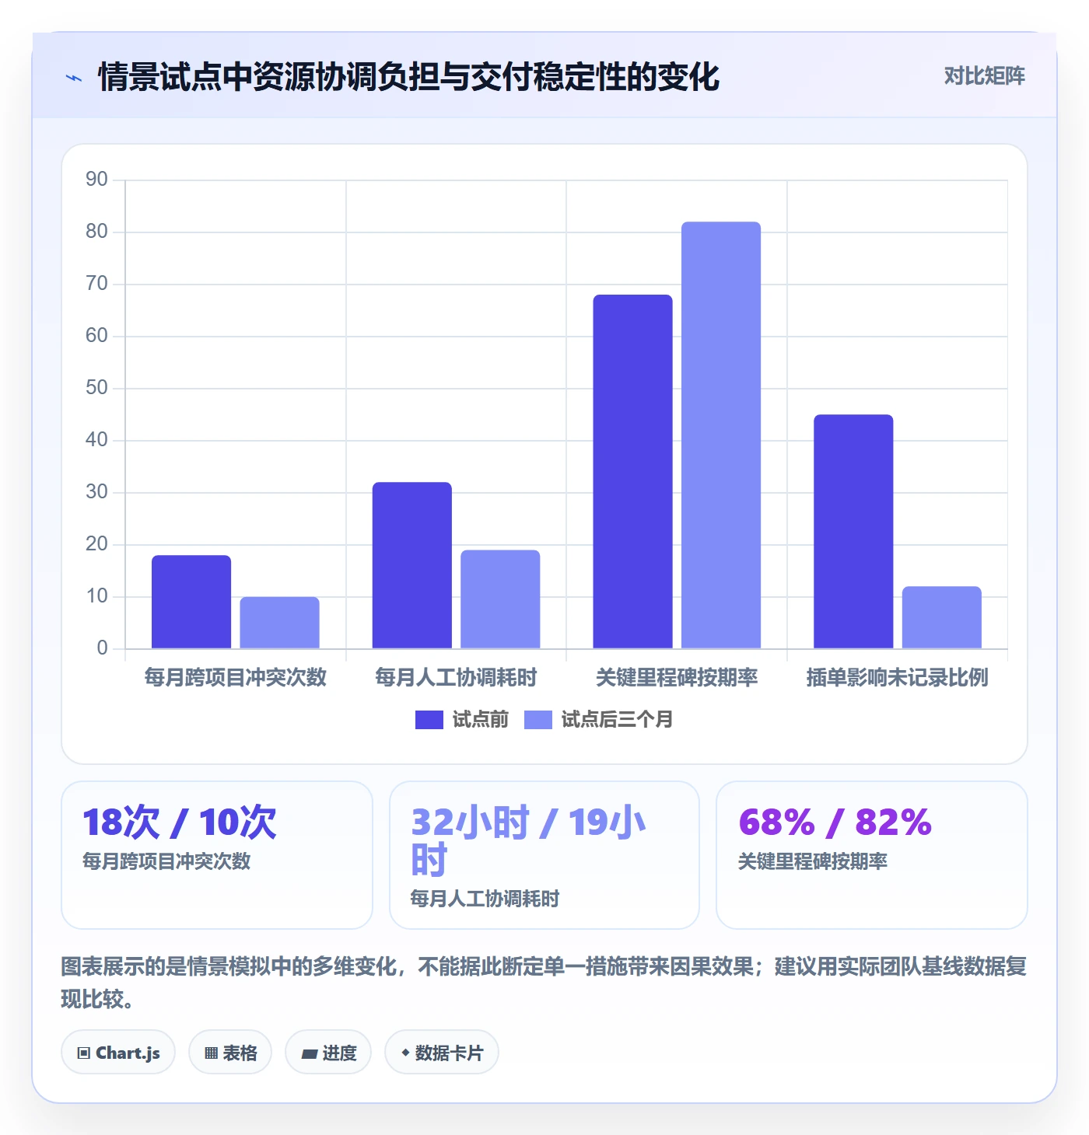
Task: Click the 试点前 bar for 插单影响未记录比例
Action: coord(853,532)
